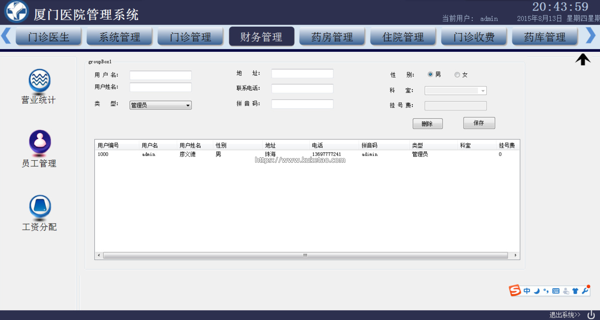Click the 删除 delete button
This screenshot has width=600, height=320.
[428, 124]
